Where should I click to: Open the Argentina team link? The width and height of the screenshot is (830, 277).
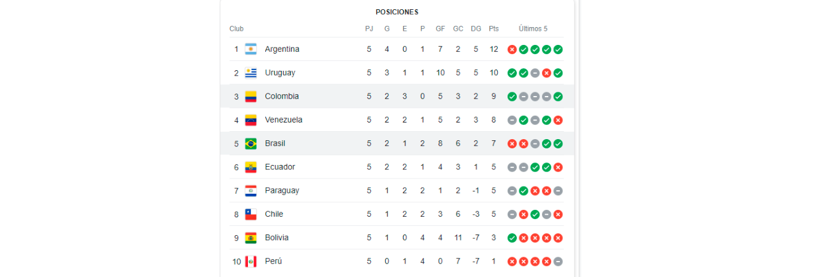282,49
